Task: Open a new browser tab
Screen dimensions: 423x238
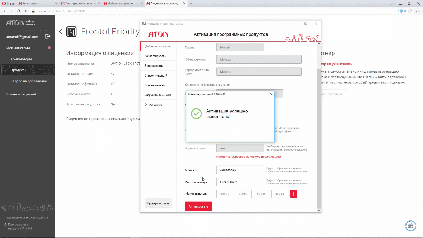Action: click(x=191, y=3)
